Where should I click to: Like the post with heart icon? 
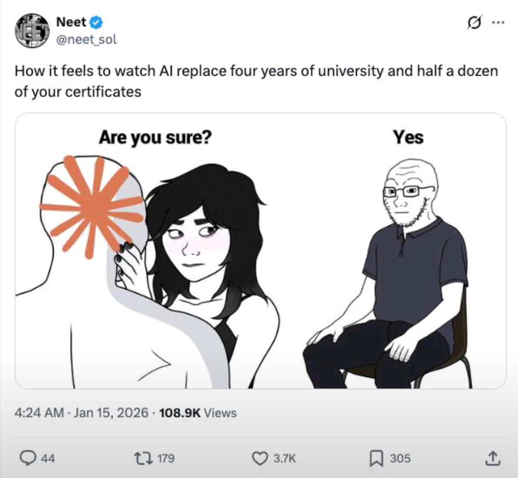tap(259, 458)
